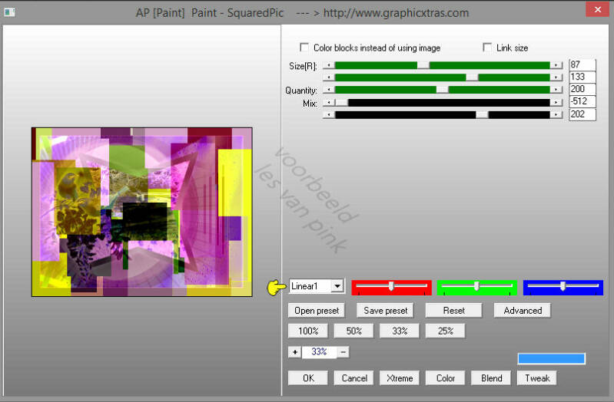
Task: Click the Color button
Action: 445,378
